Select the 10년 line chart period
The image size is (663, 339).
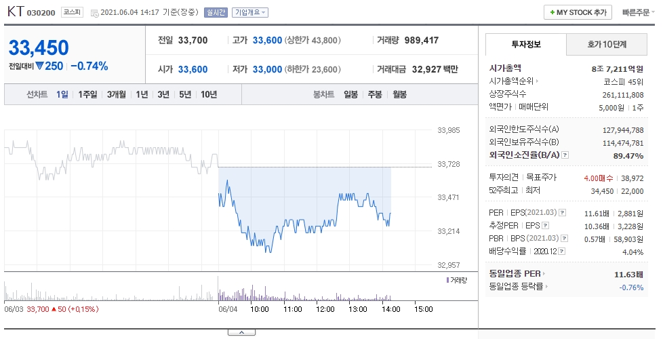click(x=209, y=94)
